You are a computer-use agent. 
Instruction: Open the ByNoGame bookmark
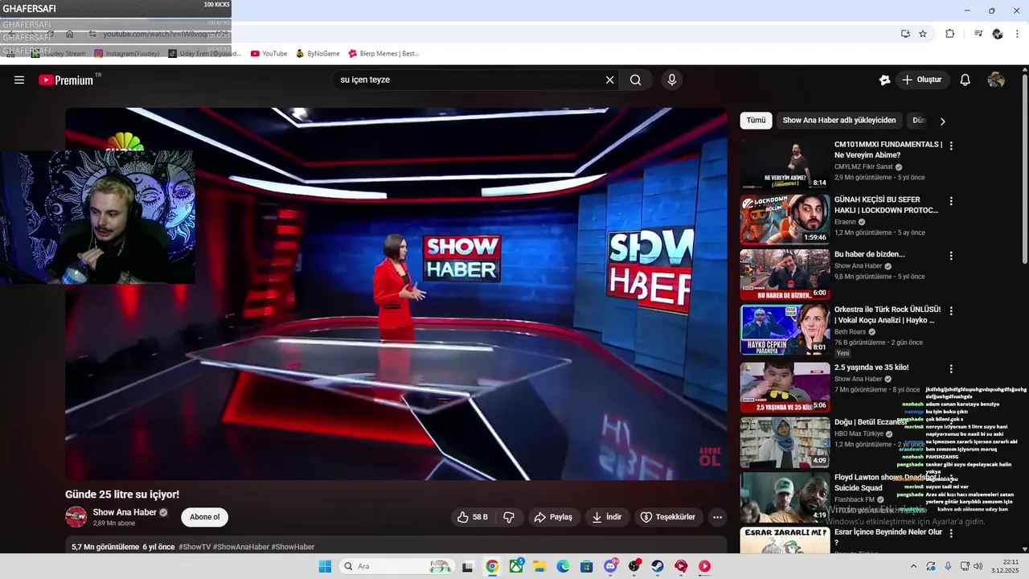click(318, 54)
